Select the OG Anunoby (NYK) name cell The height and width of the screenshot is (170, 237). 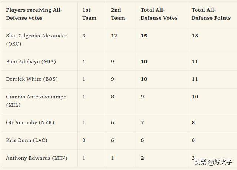click(x=30, y=122)
